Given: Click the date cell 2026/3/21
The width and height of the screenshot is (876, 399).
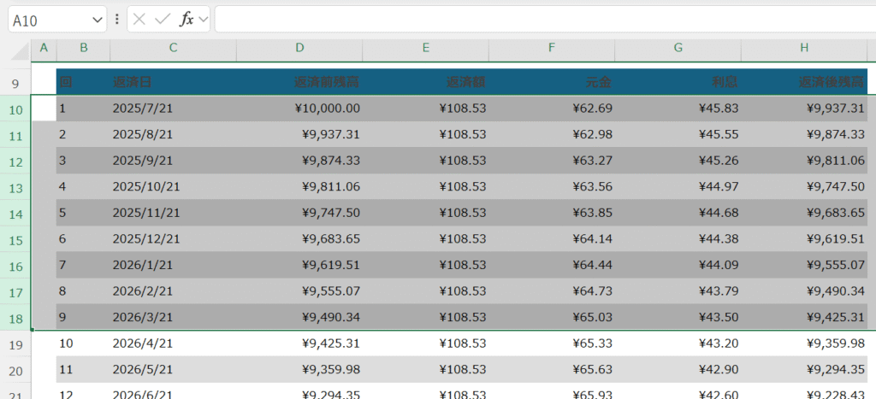Looking at the screenshot, I should click(173, 317).
